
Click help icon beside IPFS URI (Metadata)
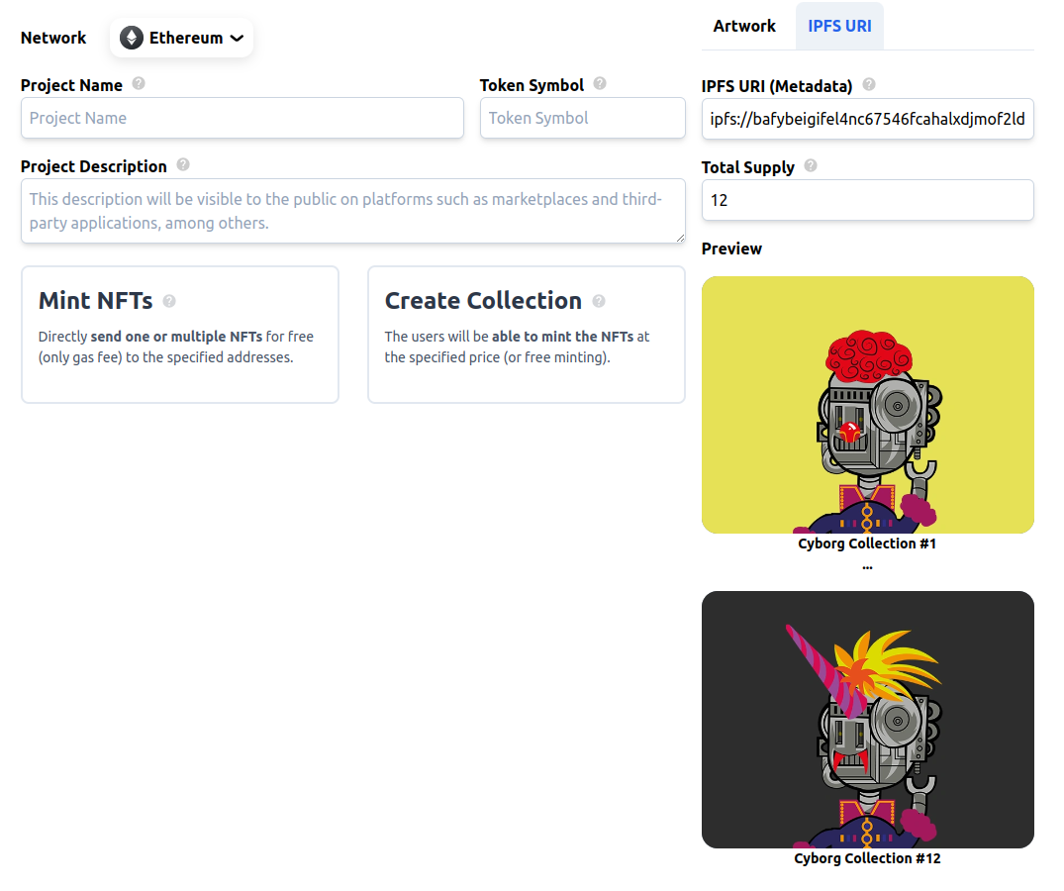[869, 85]
